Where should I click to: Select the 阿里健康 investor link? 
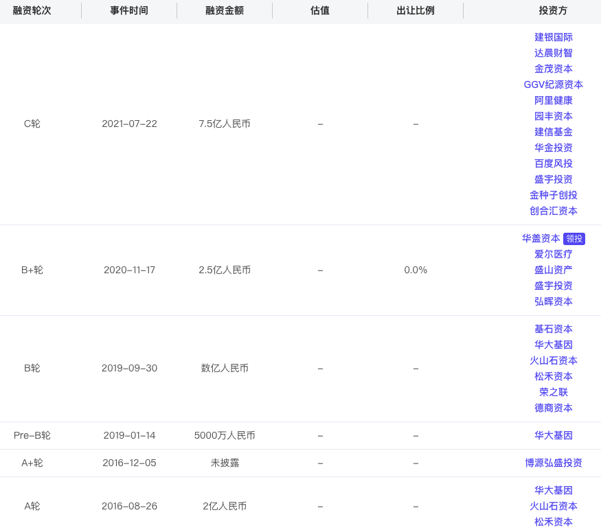tap(553, 100)
